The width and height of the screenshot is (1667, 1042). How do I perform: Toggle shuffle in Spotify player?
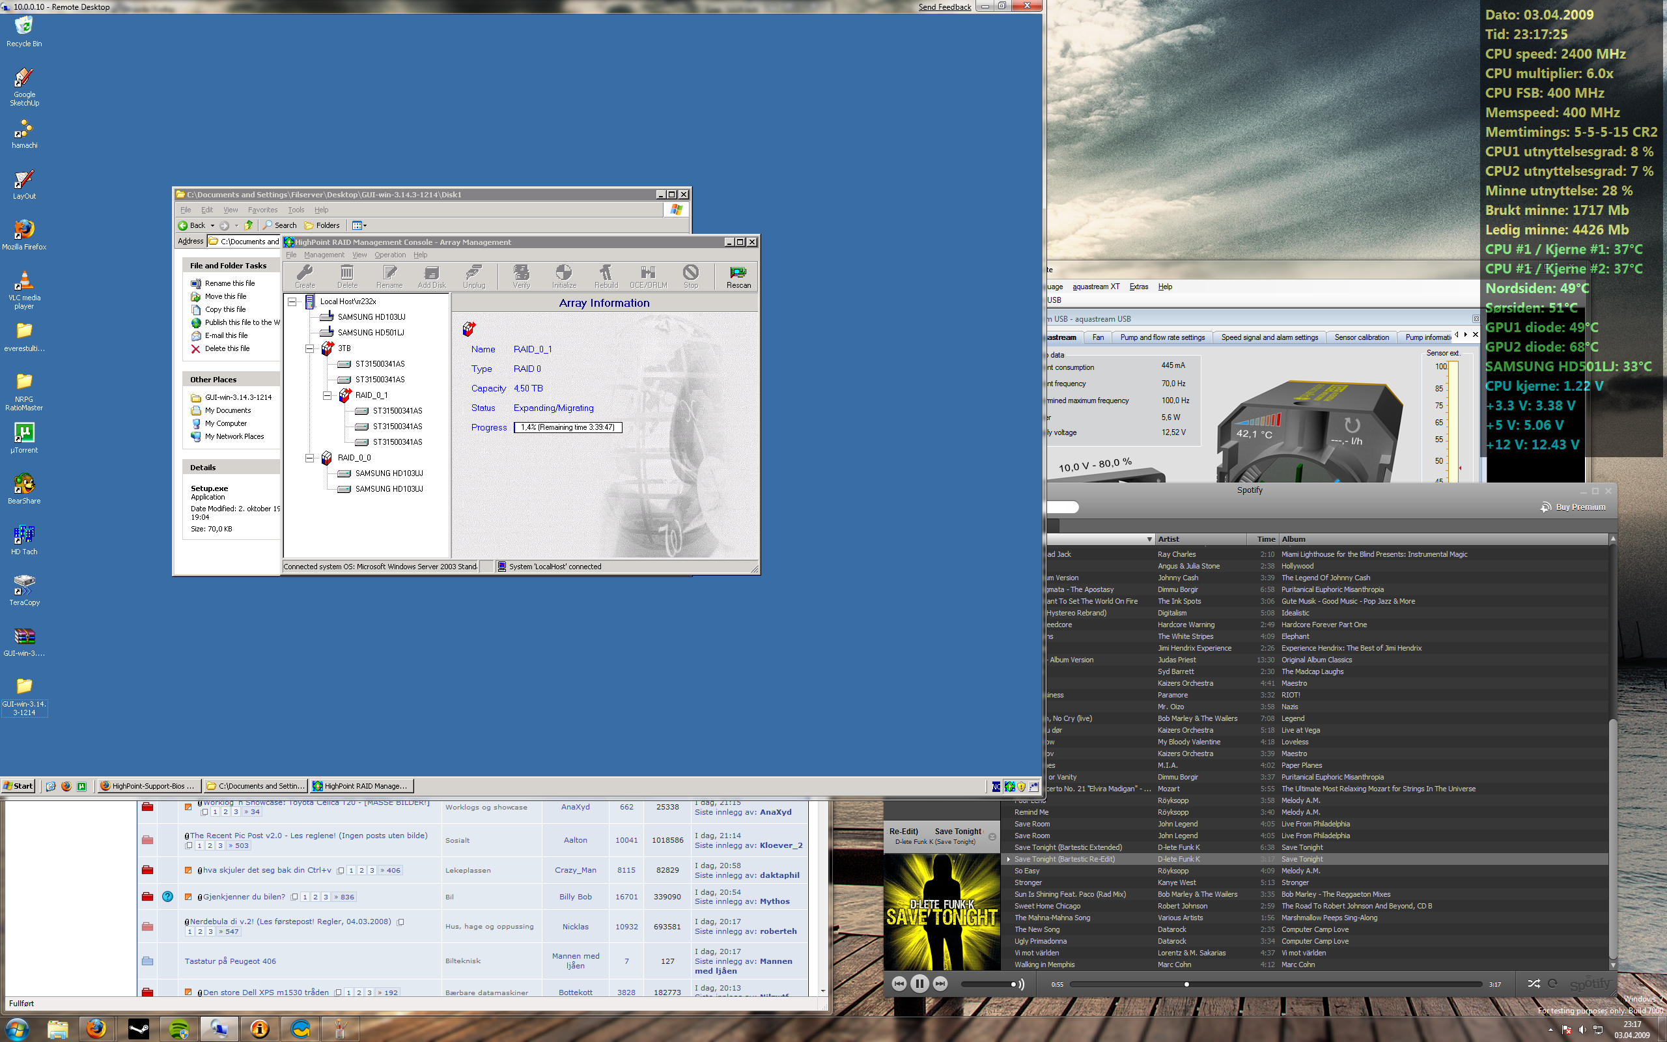coord(1534,983)
